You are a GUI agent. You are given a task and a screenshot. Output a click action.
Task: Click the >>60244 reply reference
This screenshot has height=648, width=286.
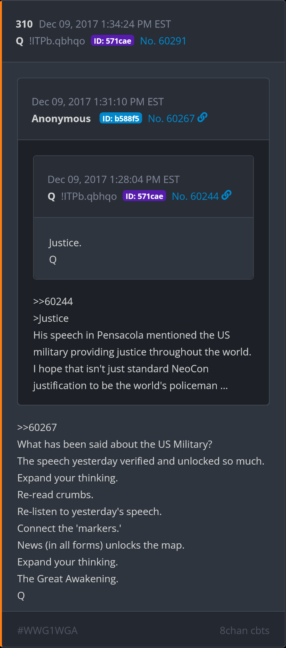[x=53, y=301]
